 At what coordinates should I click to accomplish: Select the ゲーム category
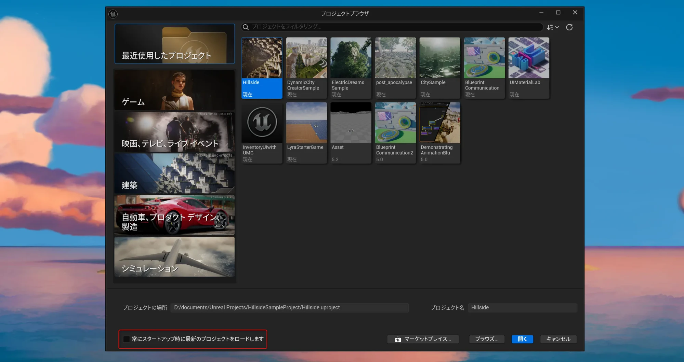[x=174, y=90]
